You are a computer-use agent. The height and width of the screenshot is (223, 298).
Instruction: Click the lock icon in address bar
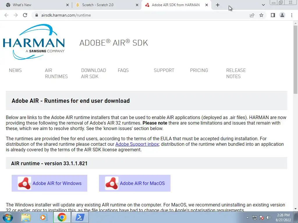pyautogui.click(x=37, y=15)
